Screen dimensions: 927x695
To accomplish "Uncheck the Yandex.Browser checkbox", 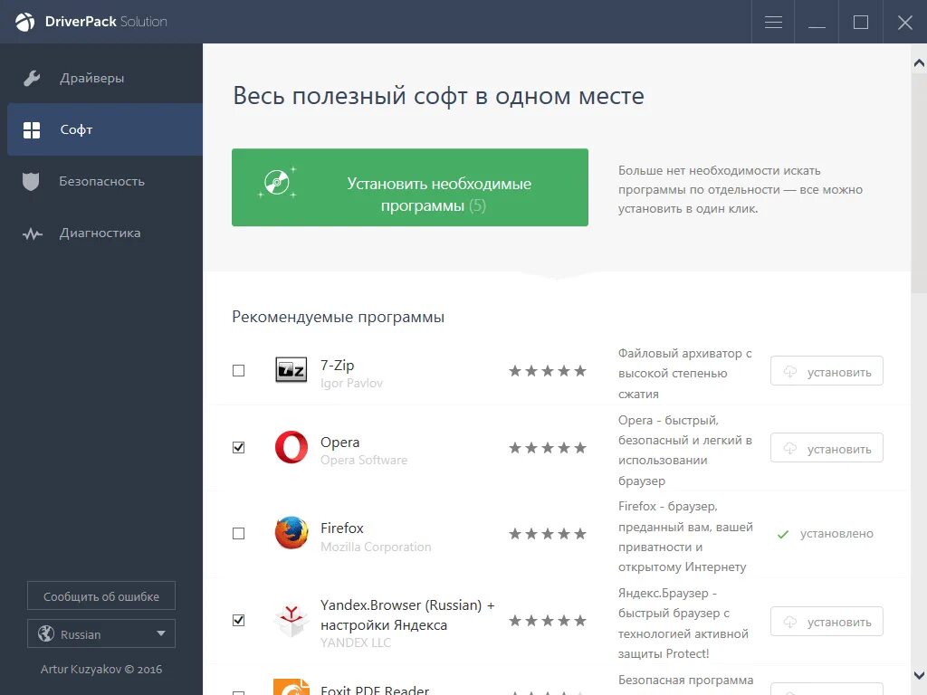I will tap(238, 620).
